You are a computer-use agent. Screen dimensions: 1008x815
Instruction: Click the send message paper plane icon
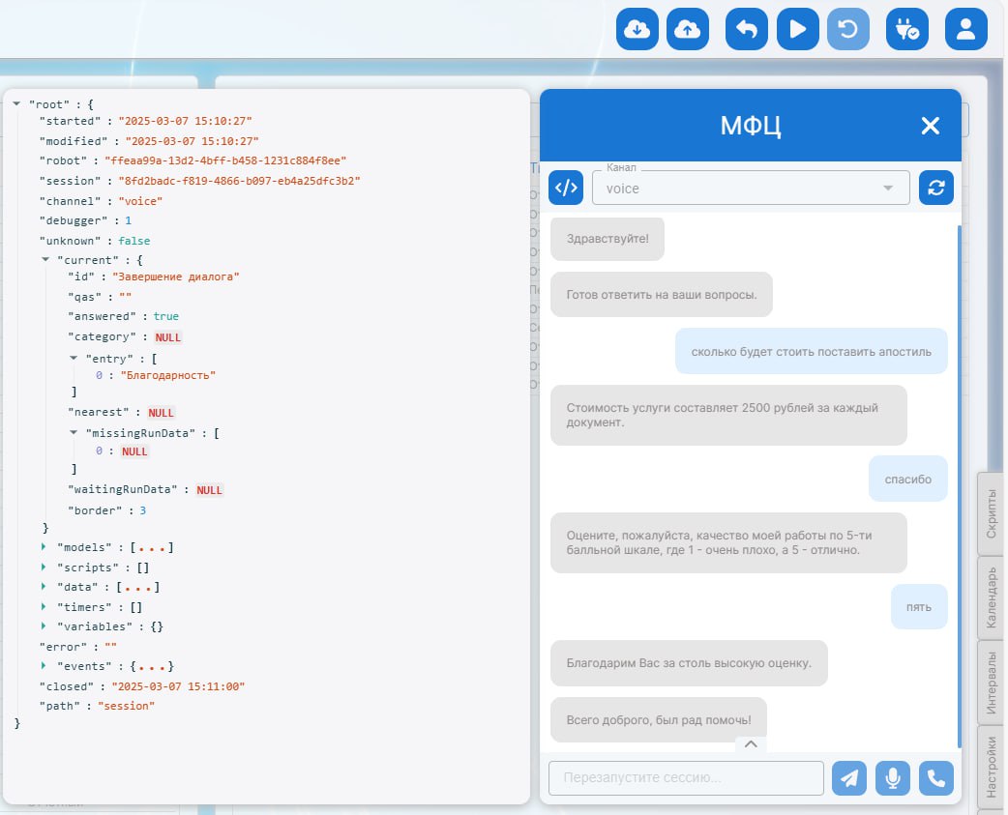point(849,778)
